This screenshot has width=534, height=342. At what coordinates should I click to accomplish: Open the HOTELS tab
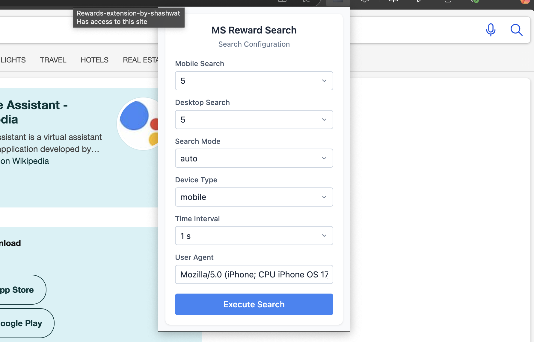(x=94, y=60)
